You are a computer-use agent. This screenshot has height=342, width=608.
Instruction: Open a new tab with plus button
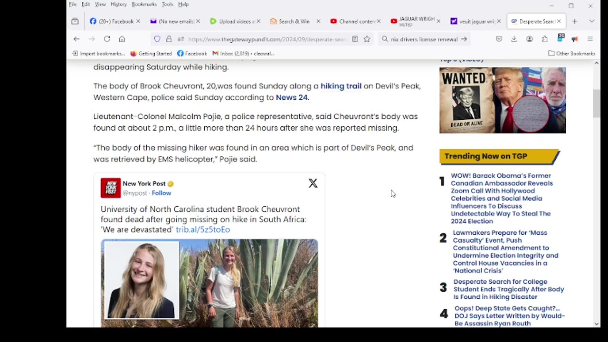575,21
